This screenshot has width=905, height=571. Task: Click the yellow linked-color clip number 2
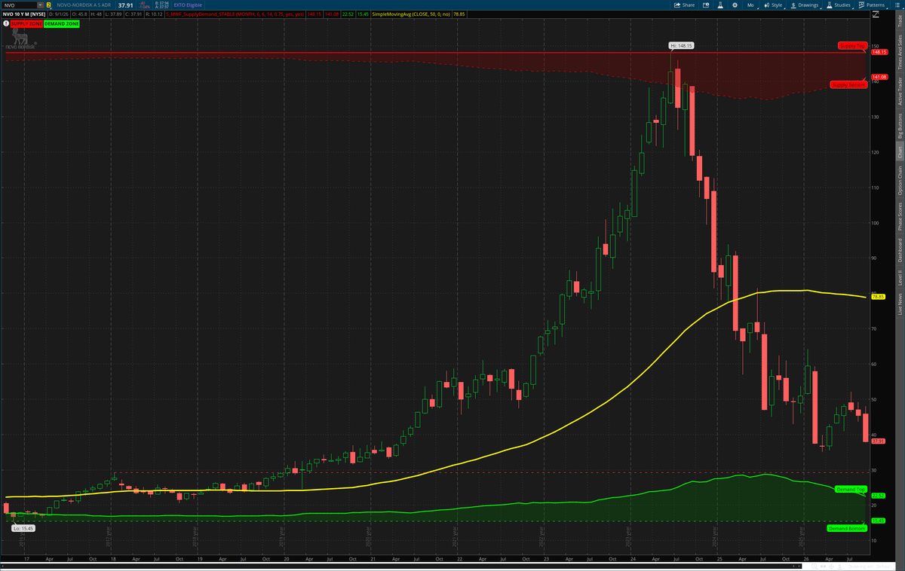(49, 5)
